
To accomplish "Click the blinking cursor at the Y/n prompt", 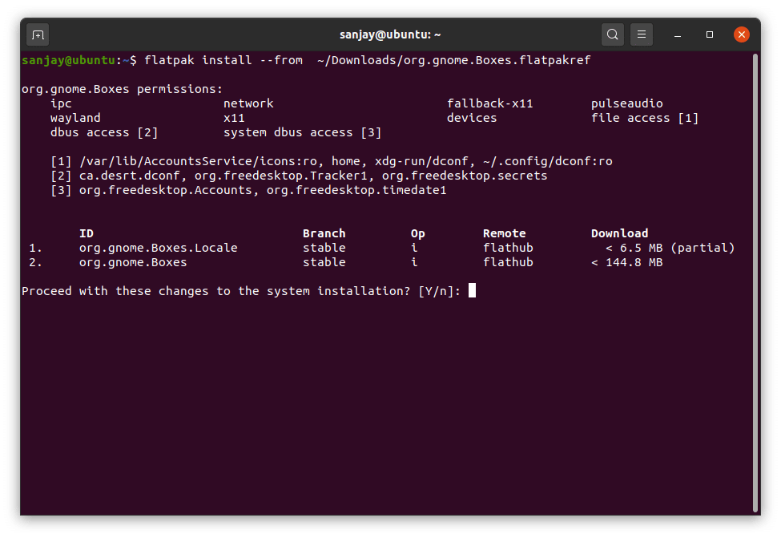I will [x=471, y=291].
